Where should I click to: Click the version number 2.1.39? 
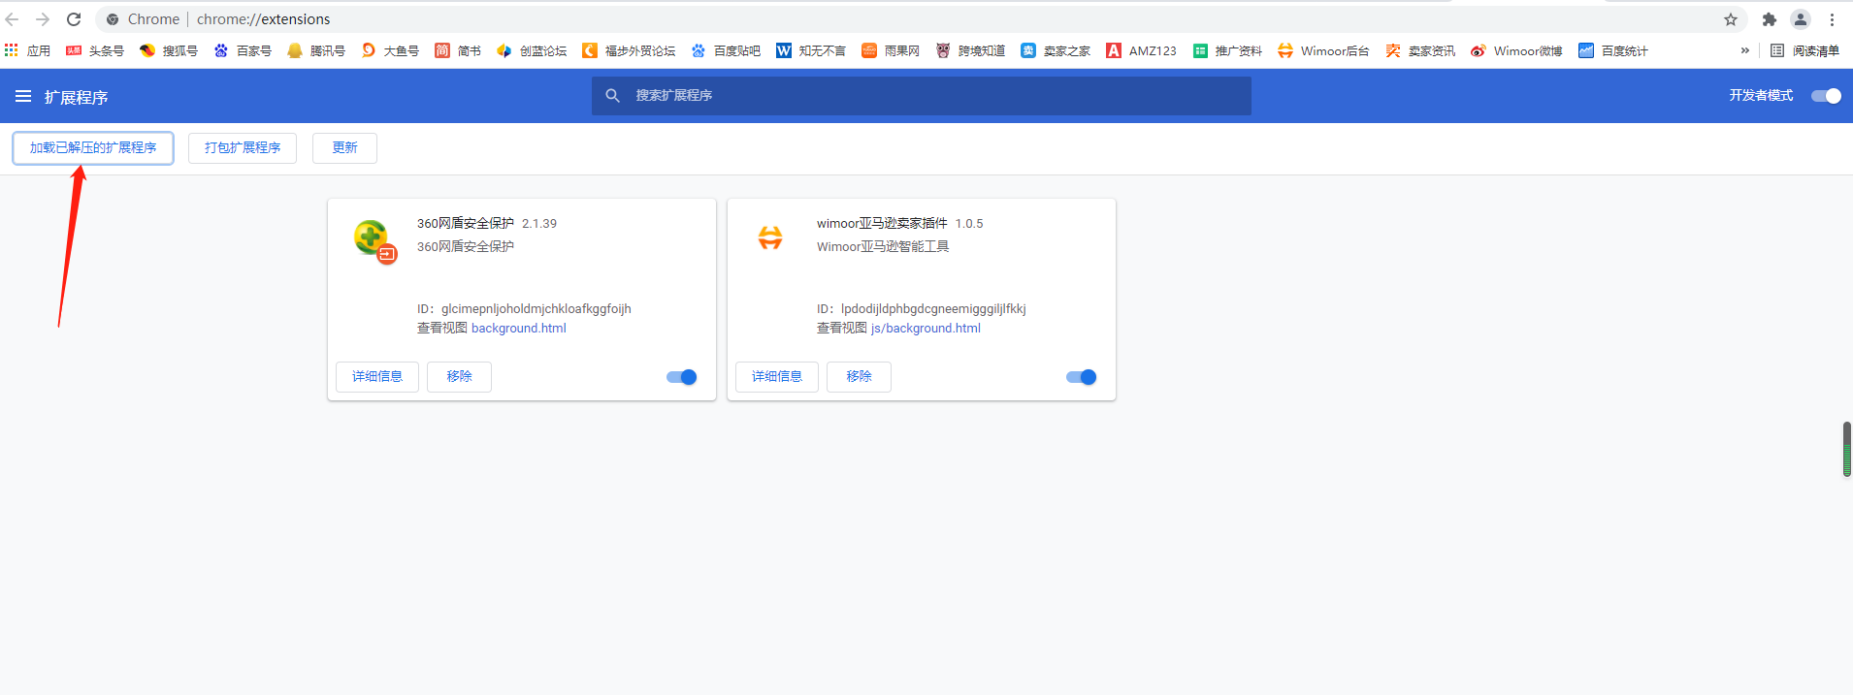point(539,224)
